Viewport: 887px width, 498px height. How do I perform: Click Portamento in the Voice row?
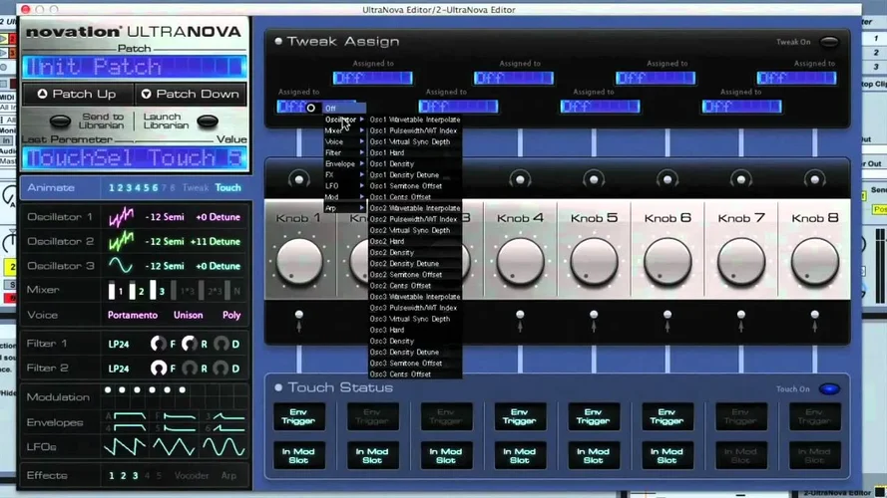pos(133,315)
